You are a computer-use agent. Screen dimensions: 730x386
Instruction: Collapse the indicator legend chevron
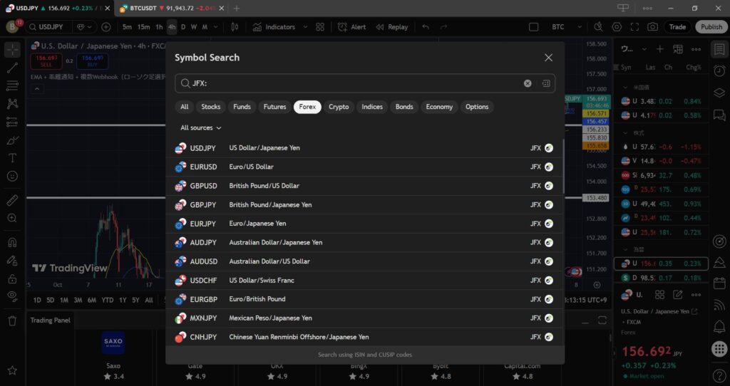click(x=37, y=89)
